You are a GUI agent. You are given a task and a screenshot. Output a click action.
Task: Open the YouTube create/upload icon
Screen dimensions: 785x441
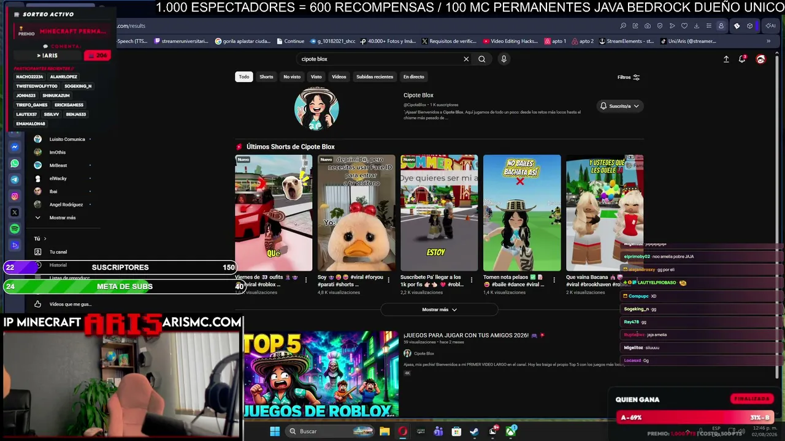(726, 59)
